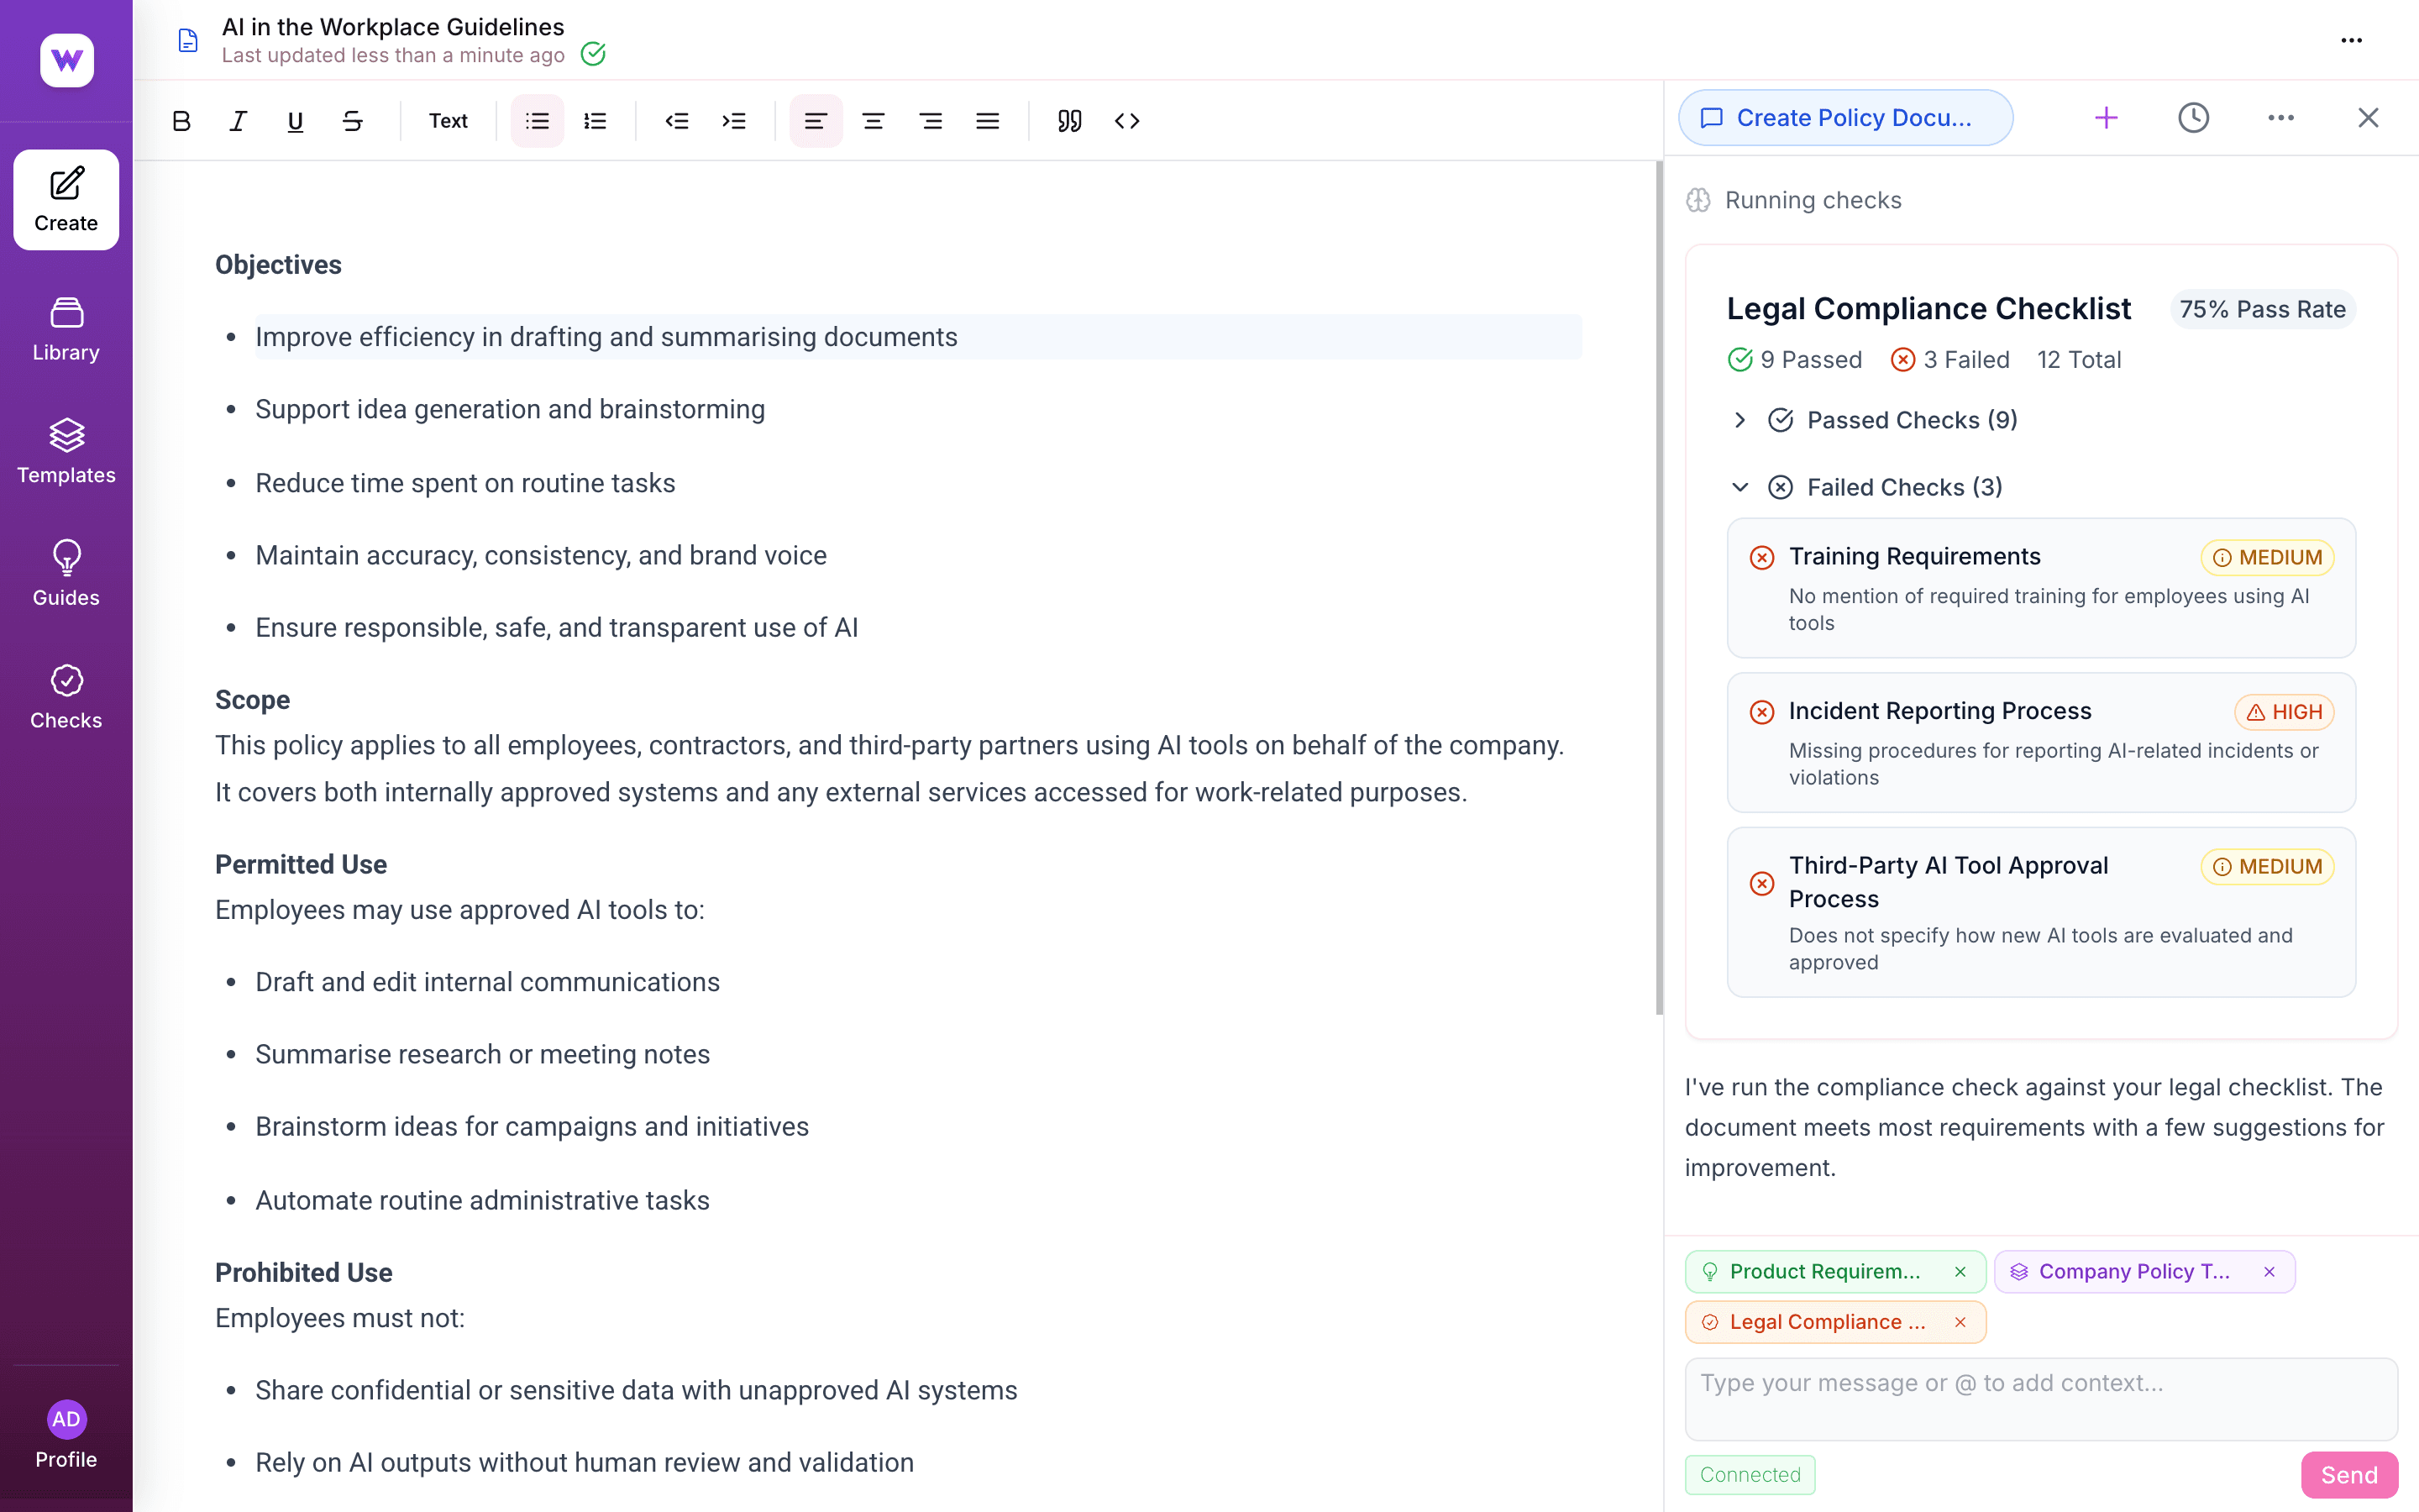Open the Templates section
Image resolution: width=2419 pixels, height=1512 pixels.
tap(65, 450)
